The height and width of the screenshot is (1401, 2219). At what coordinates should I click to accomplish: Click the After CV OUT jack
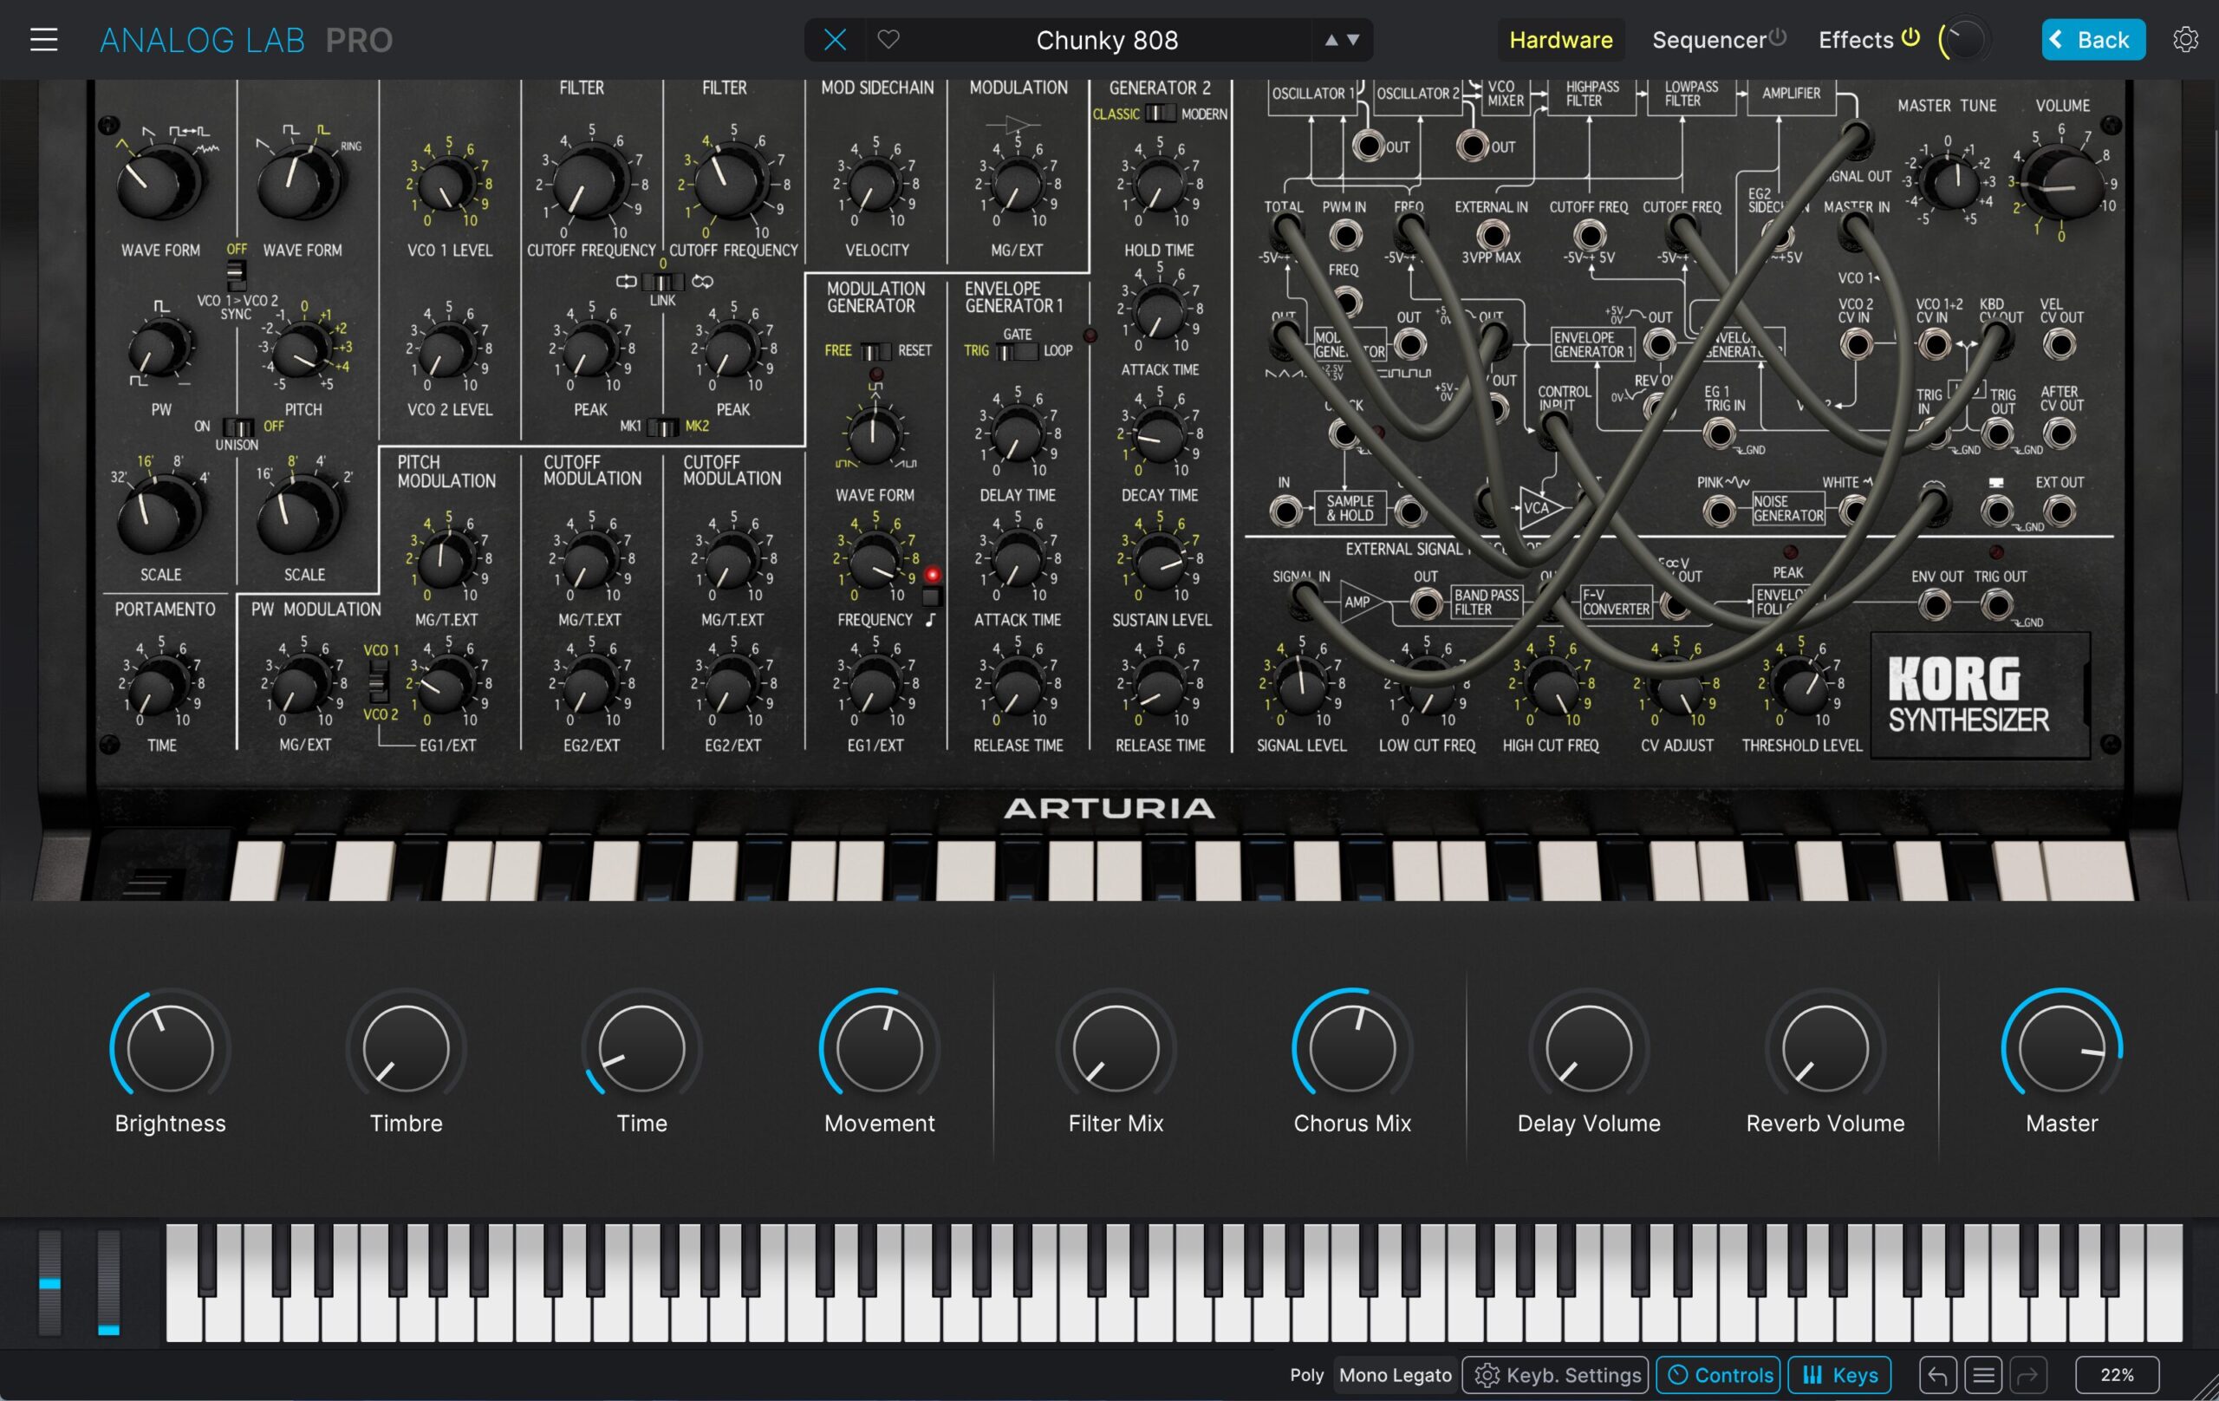coord(2060,433)
